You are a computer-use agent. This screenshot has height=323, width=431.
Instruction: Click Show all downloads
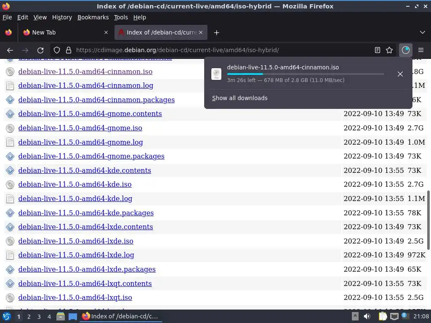point(239,98)
